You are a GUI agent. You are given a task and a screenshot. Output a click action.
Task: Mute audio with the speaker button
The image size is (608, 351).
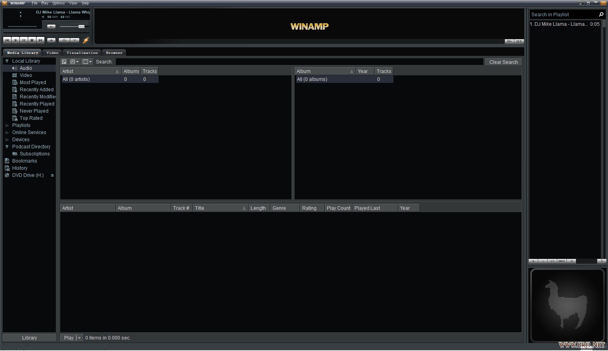tap(51, 27)
